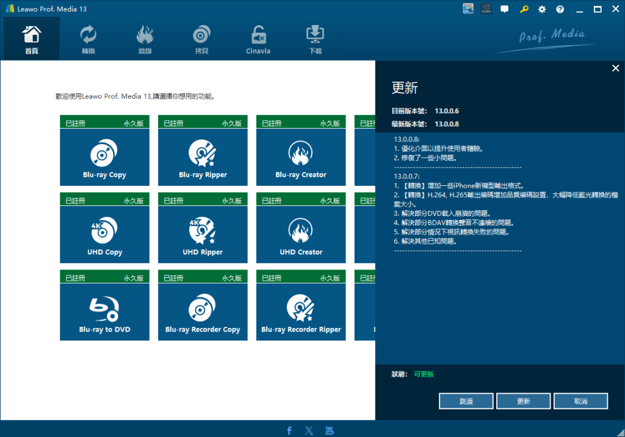Click the Leawo app logo in title bar

[x=10, y=9]
